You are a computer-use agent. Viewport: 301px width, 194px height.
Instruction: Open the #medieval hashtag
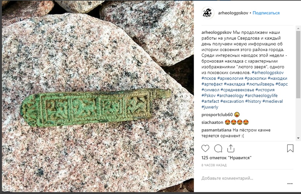pyautogui.click(x=273, y=101)
